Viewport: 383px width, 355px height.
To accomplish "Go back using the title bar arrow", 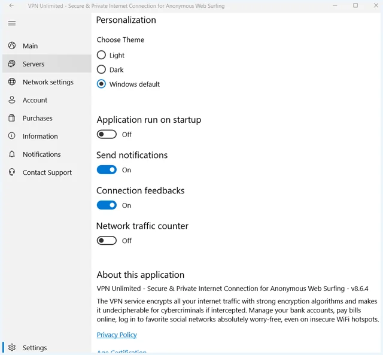I will [11, 5].
